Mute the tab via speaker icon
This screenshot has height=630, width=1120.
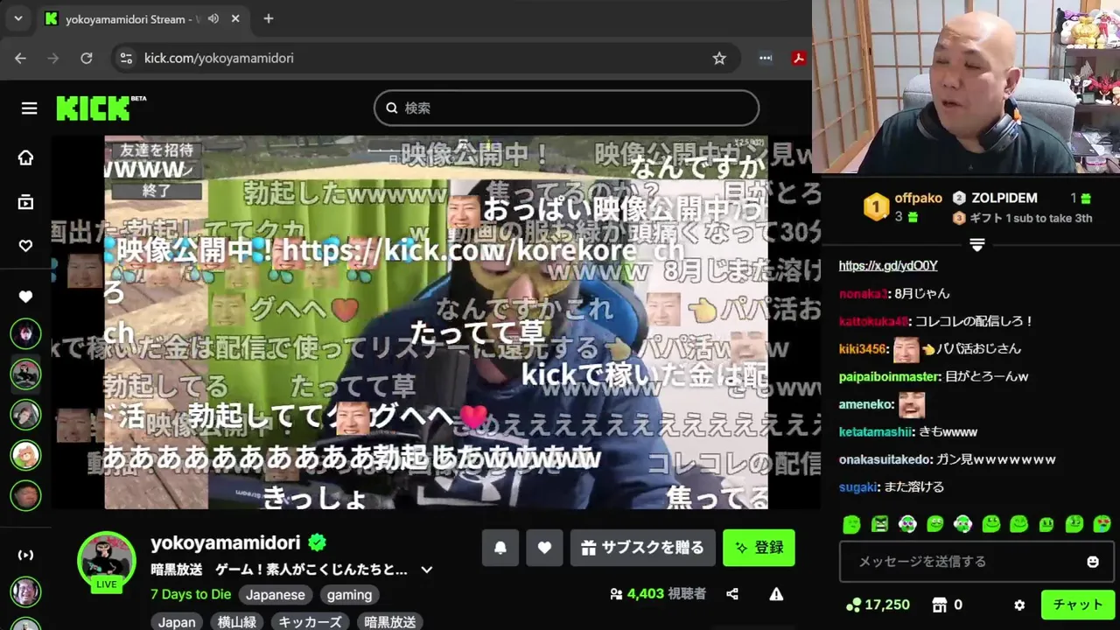(x=213, y=18)
